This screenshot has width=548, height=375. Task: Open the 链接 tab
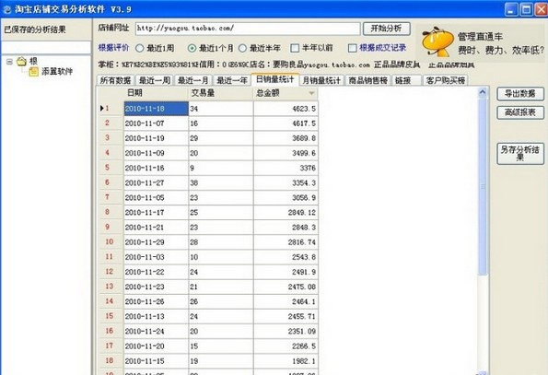point(406,80)
